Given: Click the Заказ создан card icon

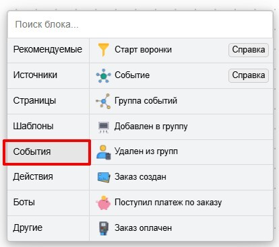Looking at the screenshot, I should (104, 177).
